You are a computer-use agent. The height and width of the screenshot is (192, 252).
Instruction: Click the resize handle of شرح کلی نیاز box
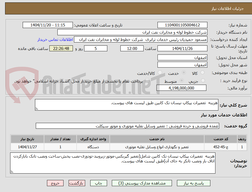[37, 109]
